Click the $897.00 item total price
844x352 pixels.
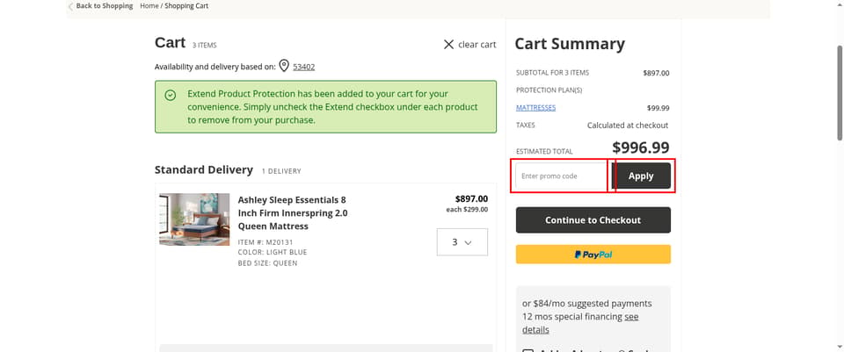tap(471, 199)
